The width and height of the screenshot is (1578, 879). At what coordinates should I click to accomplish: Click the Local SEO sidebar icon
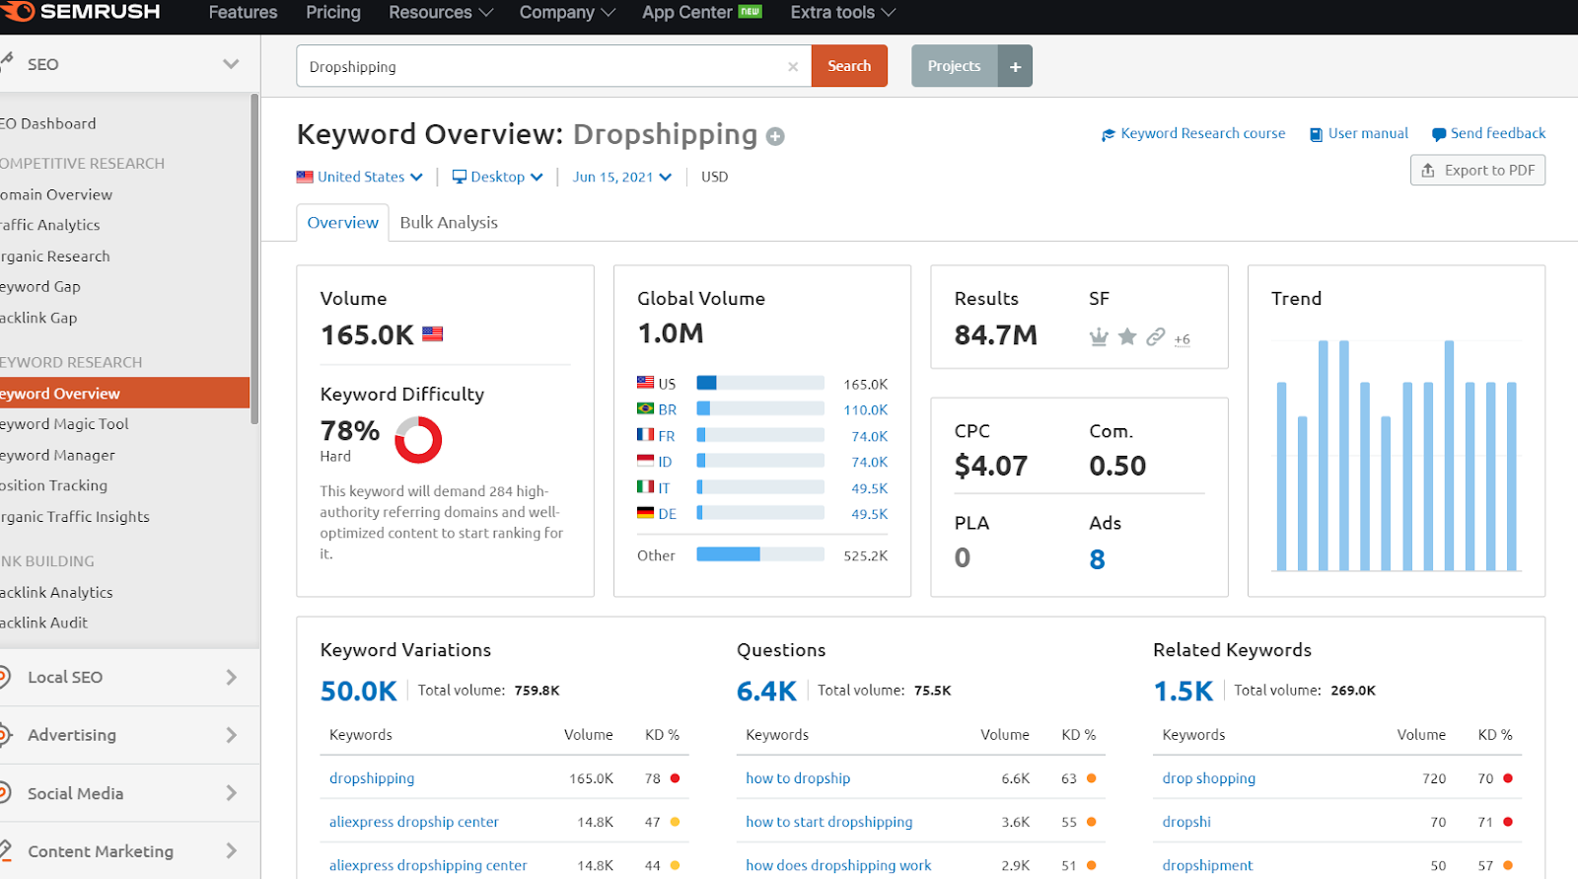3,677
